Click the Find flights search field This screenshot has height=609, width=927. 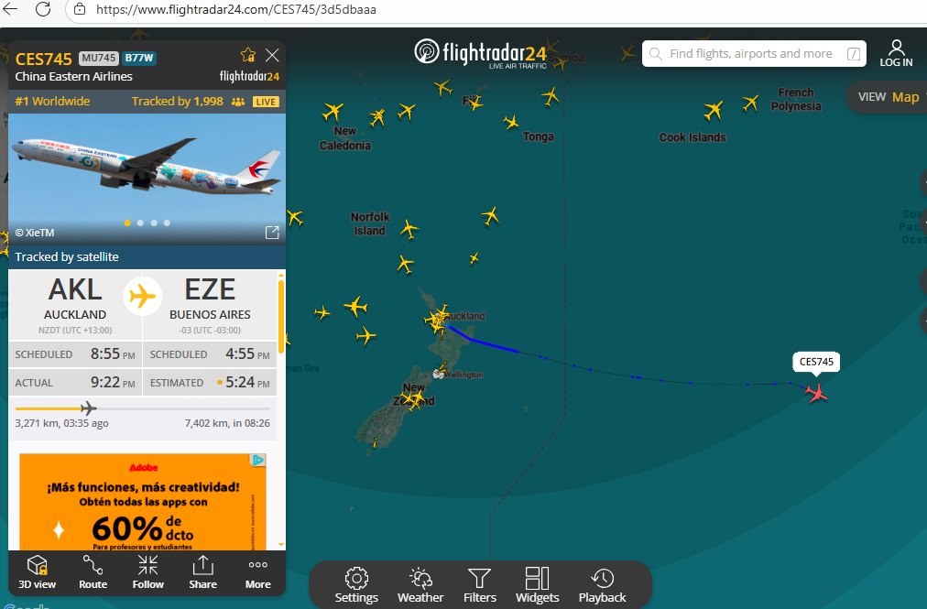754,54
